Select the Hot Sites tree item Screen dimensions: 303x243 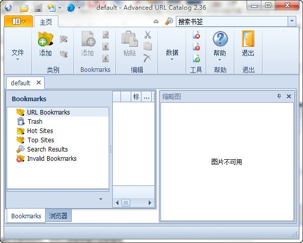(40, 131)
